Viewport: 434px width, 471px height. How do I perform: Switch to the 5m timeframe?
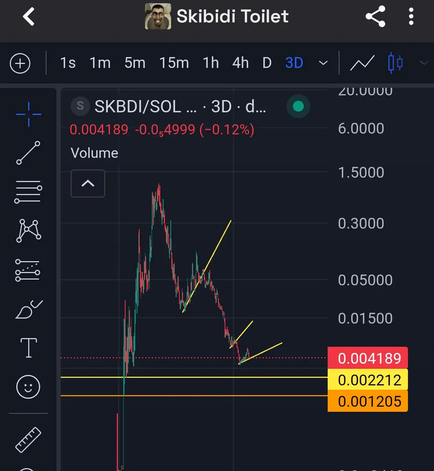pyautogui.click(x=135, y=63)
